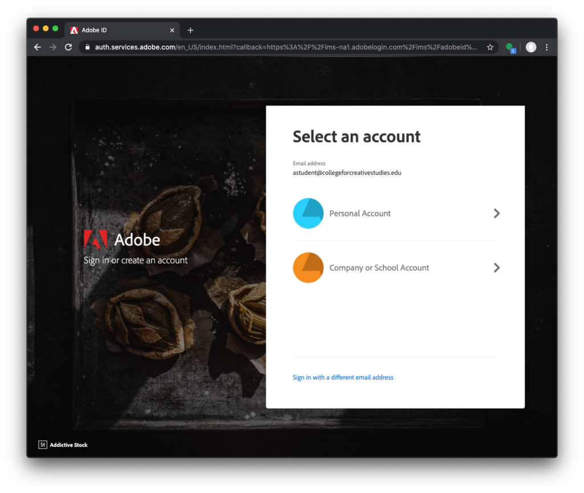
Task: Open the green browser extension icon
Action: point(510,47)
